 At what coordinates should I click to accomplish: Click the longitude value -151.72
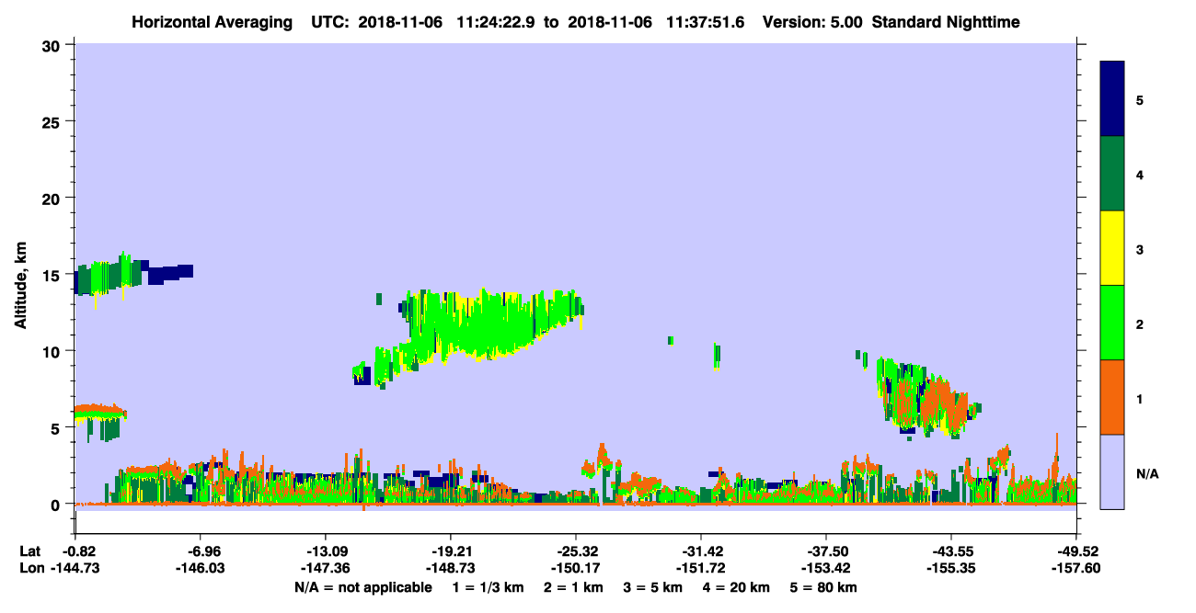point(700,569)
